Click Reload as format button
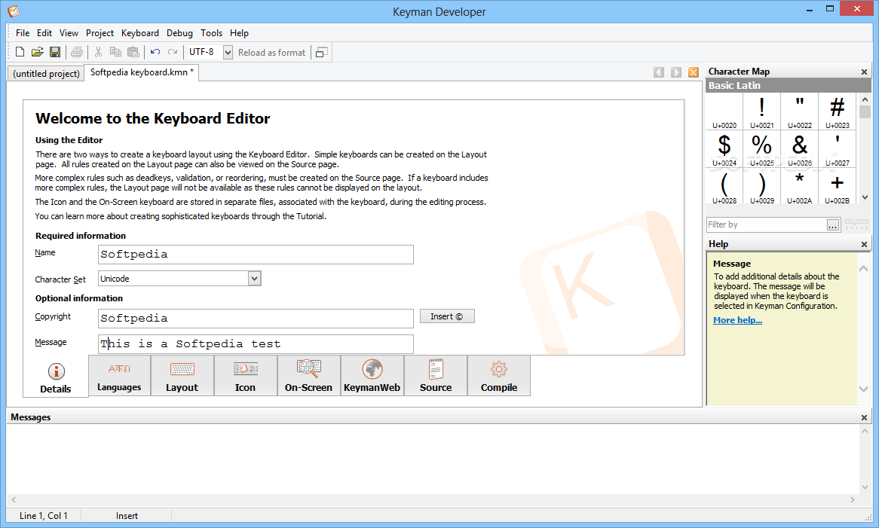 click(272, 52)
